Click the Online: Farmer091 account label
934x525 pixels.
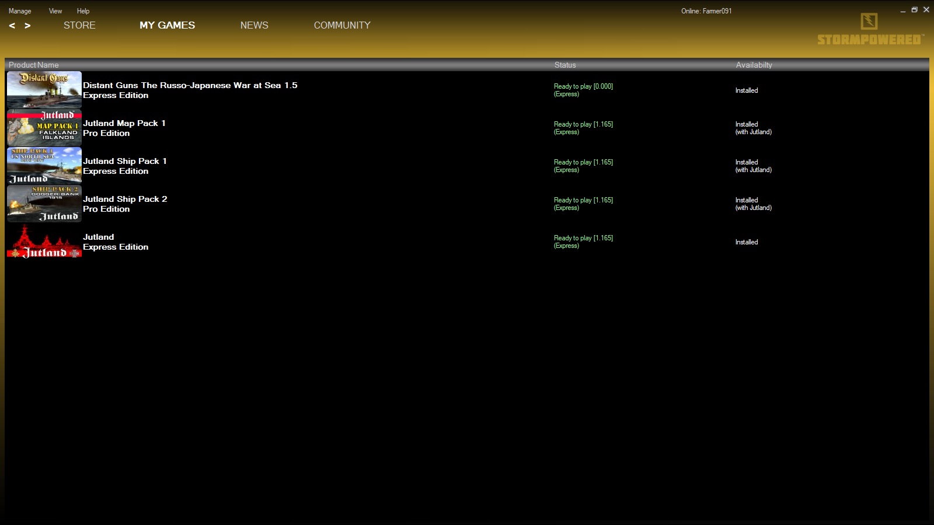[706, 11]
